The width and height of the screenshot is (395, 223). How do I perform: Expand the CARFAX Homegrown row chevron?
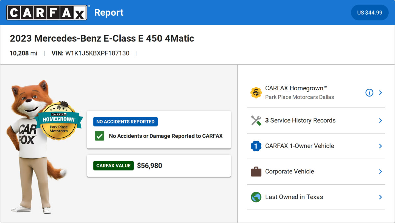(381, 93)
